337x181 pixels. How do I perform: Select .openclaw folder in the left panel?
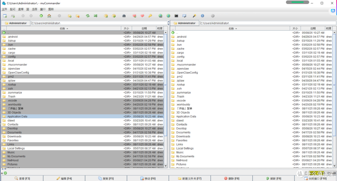pos(83,69)
